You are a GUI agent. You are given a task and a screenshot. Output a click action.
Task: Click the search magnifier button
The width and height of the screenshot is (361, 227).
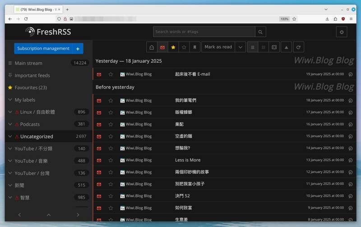(260, 32)
